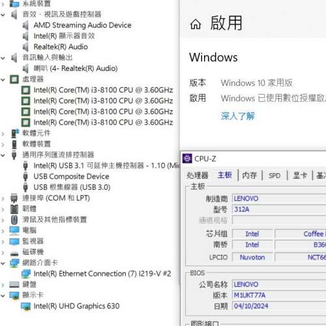The height and width of the screenshot is (326, 326).
Task: Click the BIOS 版本 M1UKT77A field
Action: (x=279, y=295)
